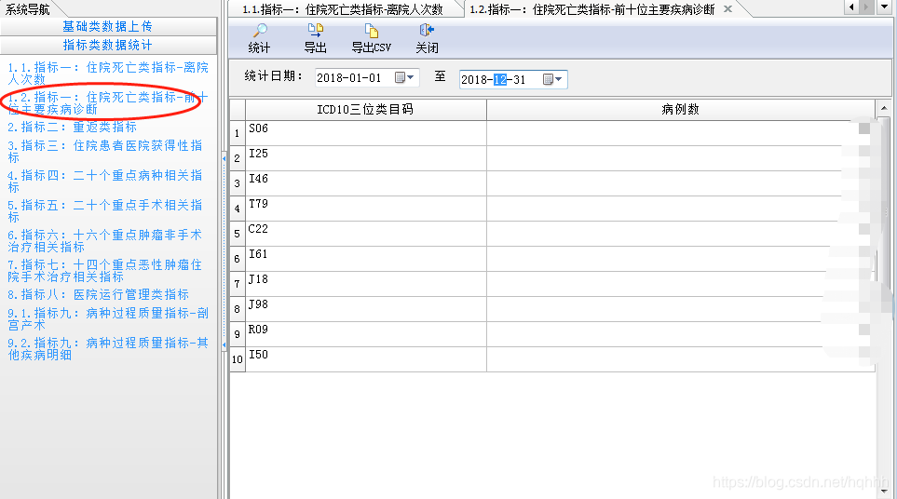Click the table scrollbar up arrow

pyautogui.click(x=884, y=107)
